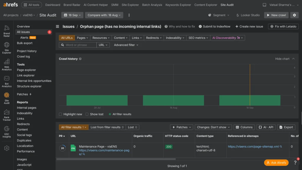Expand the Pages filter dropdown

[83, 38]
